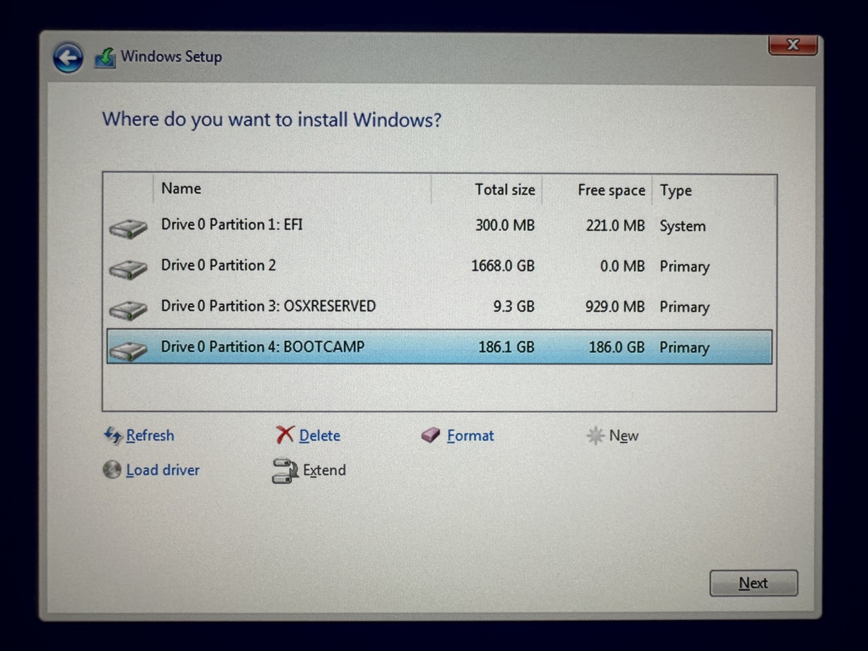Select Drive 0 Partition 1: EFI
868x651 pixels.
pyautogui.click(x=440, y=225)
